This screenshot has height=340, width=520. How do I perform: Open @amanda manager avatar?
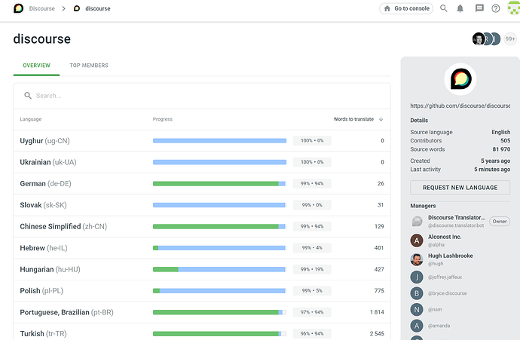coord(417,326)
